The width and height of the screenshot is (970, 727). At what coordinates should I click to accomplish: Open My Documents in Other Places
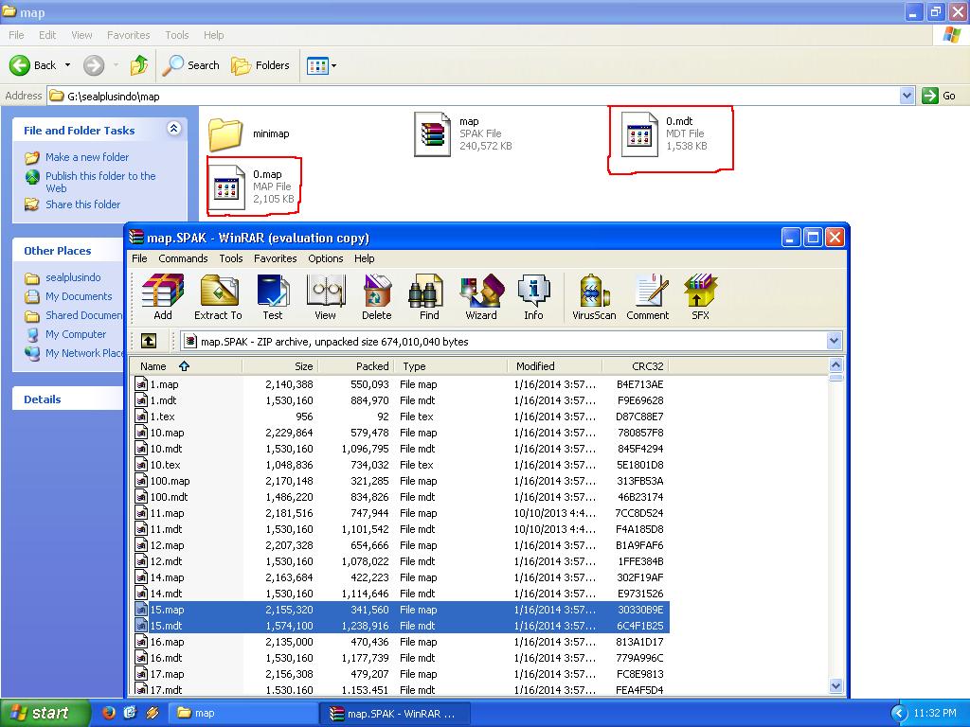pyautogui.click(x=79, y=296)
